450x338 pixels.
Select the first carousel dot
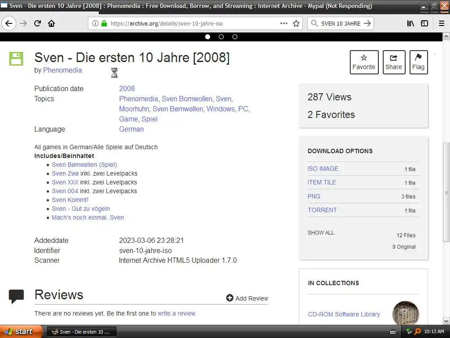[207, 37]
